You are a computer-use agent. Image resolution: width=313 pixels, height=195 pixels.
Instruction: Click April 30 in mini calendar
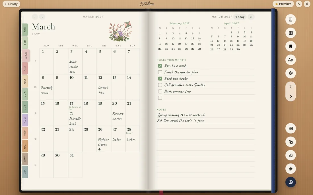(x=238, y=50)
